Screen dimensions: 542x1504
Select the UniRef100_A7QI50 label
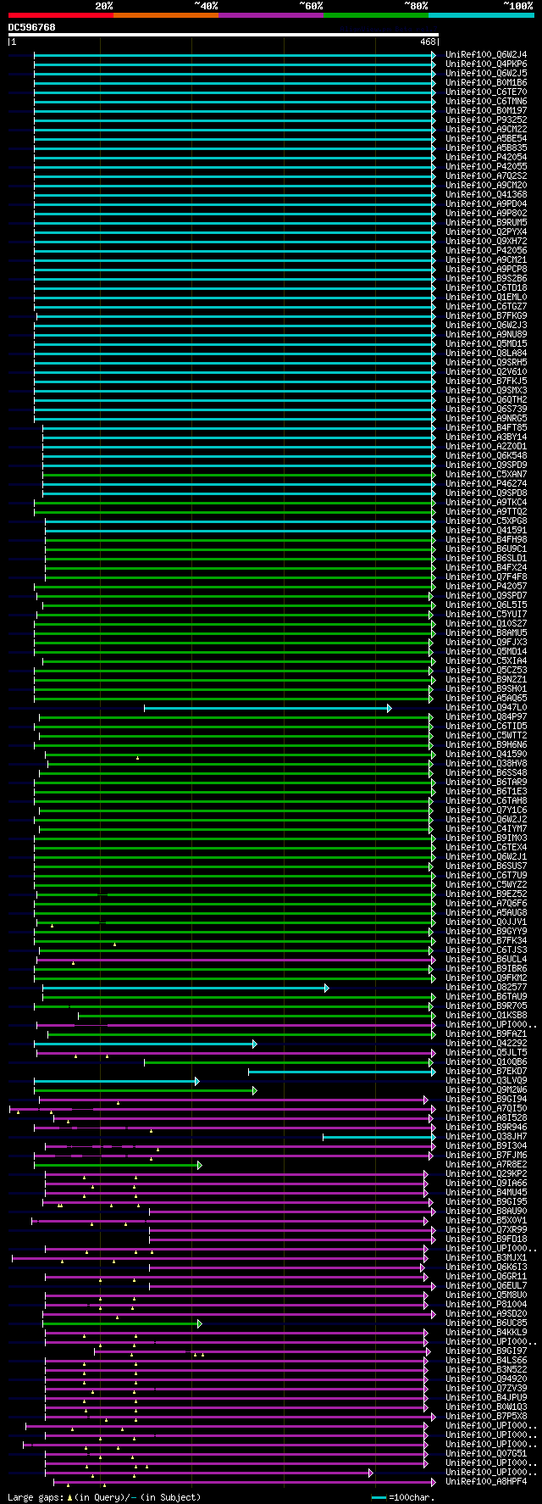click(486, 1108)
